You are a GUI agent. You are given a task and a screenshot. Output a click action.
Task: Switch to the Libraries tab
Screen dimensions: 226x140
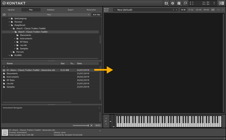click(x=11, y=10)
